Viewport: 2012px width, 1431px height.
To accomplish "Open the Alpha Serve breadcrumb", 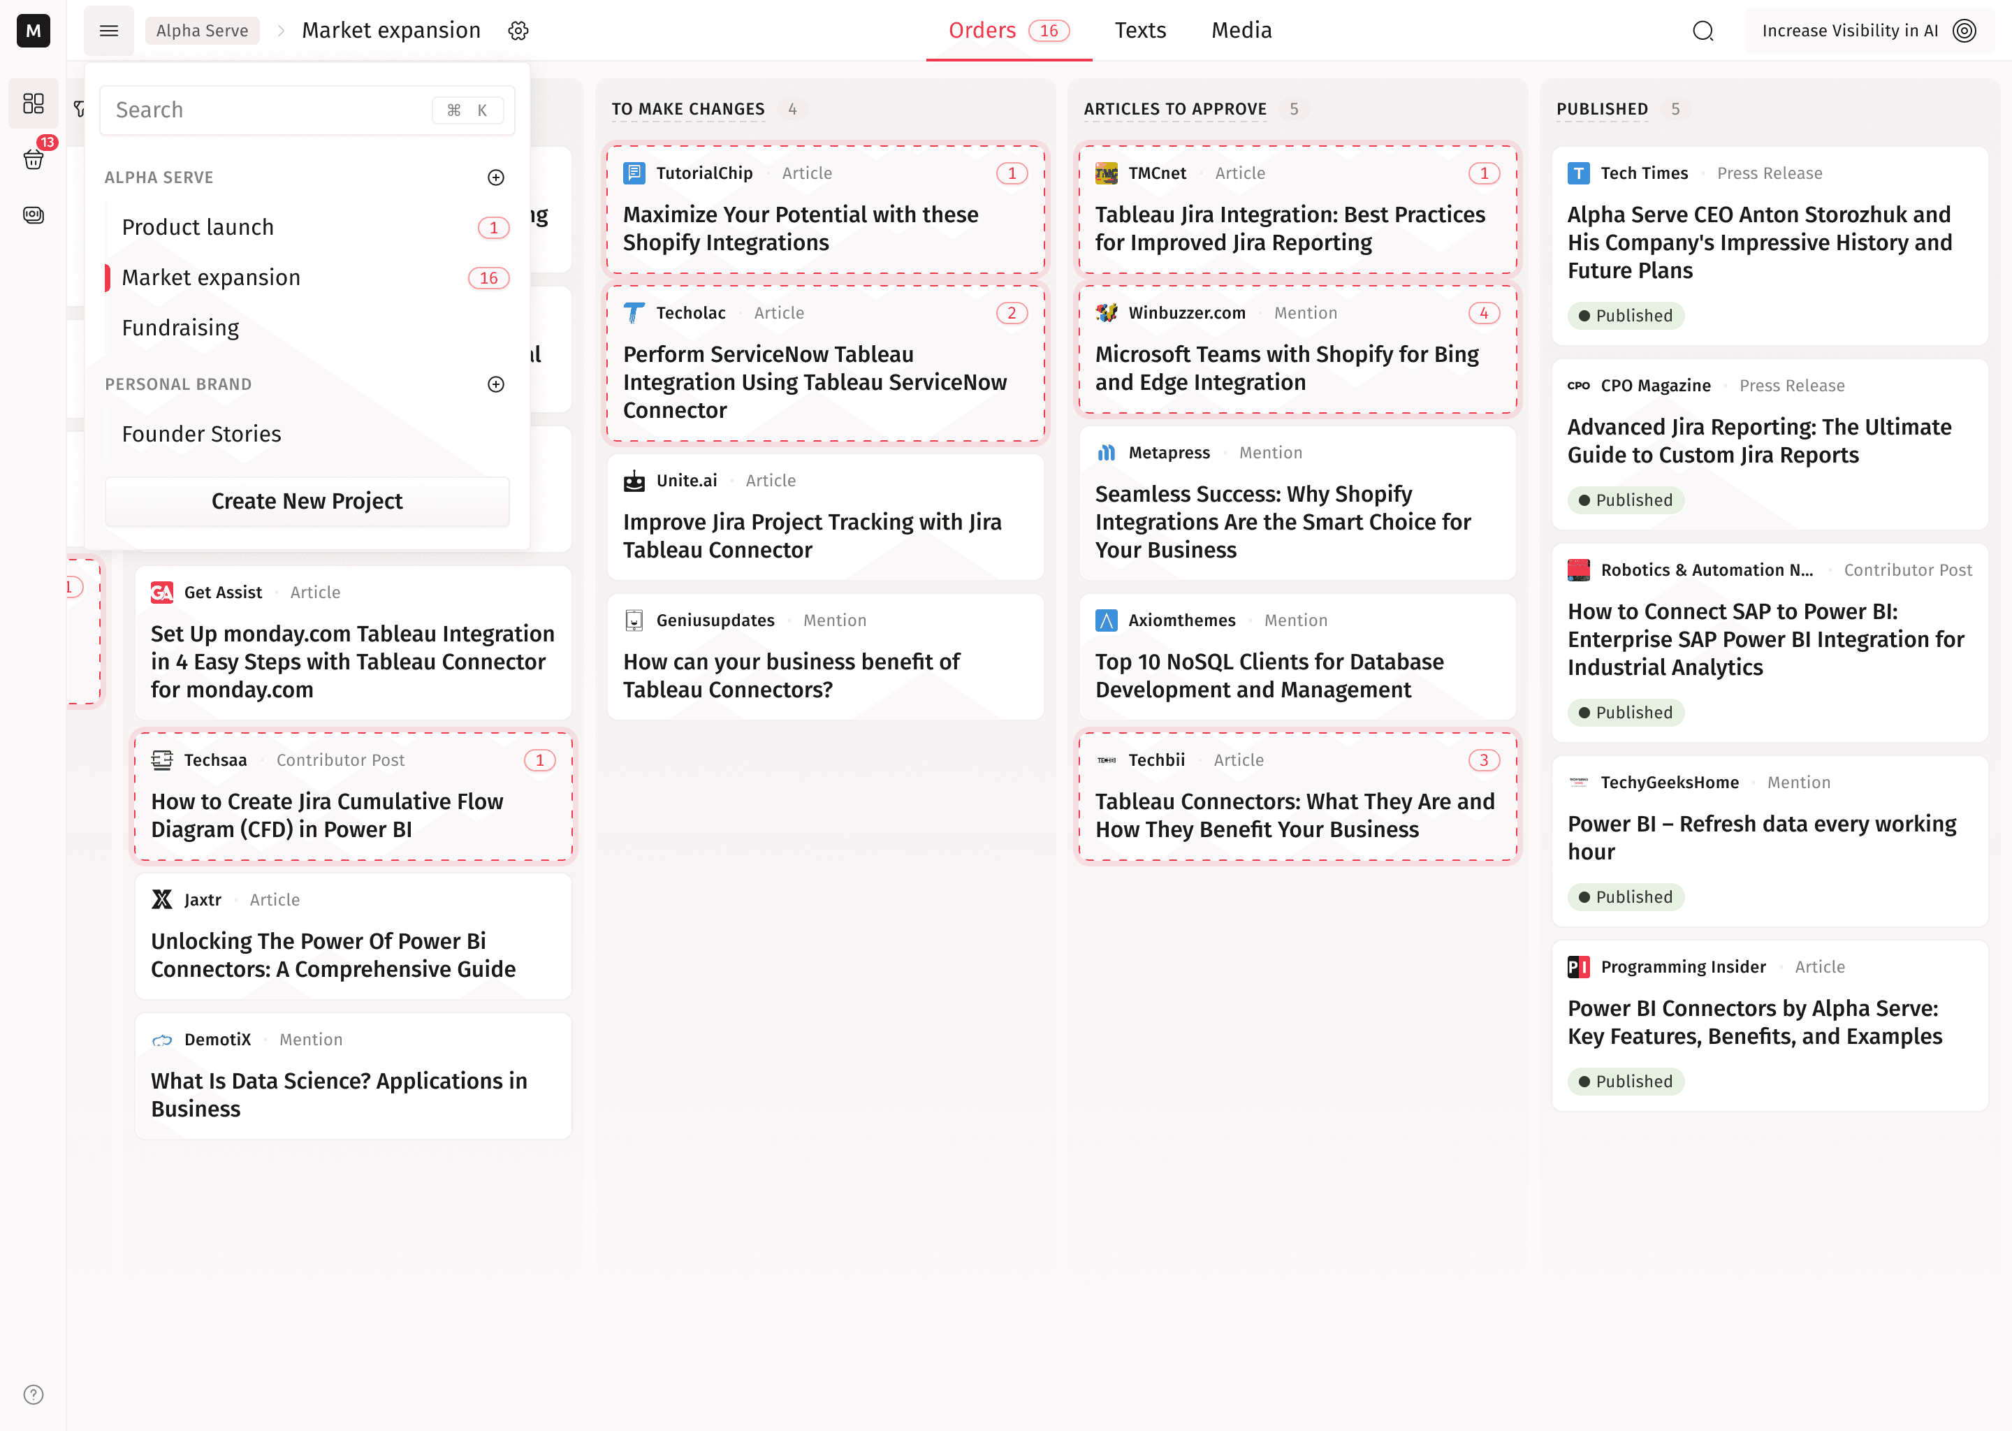I will [202, 30].
